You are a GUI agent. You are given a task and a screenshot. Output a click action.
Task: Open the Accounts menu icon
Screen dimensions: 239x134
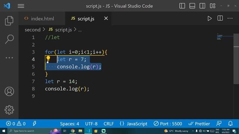coord(9,91)
